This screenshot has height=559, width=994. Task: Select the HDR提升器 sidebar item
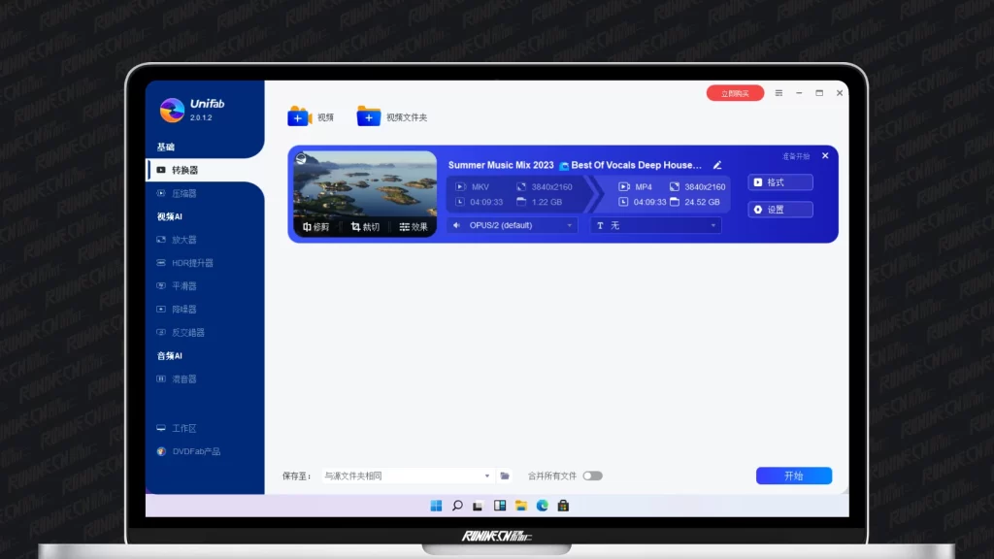(191, 263)
